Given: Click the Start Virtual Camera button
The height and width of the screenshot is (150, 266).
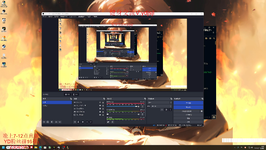Looking at the screenshot, I should 187,111.
